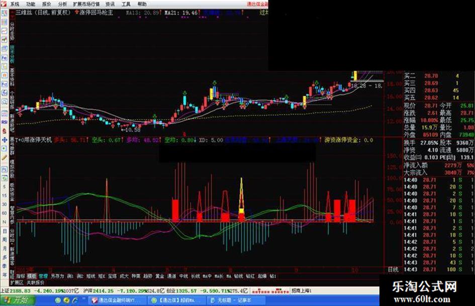
Task: Click the 大宗流入 value row
Action: pos(439,172)
